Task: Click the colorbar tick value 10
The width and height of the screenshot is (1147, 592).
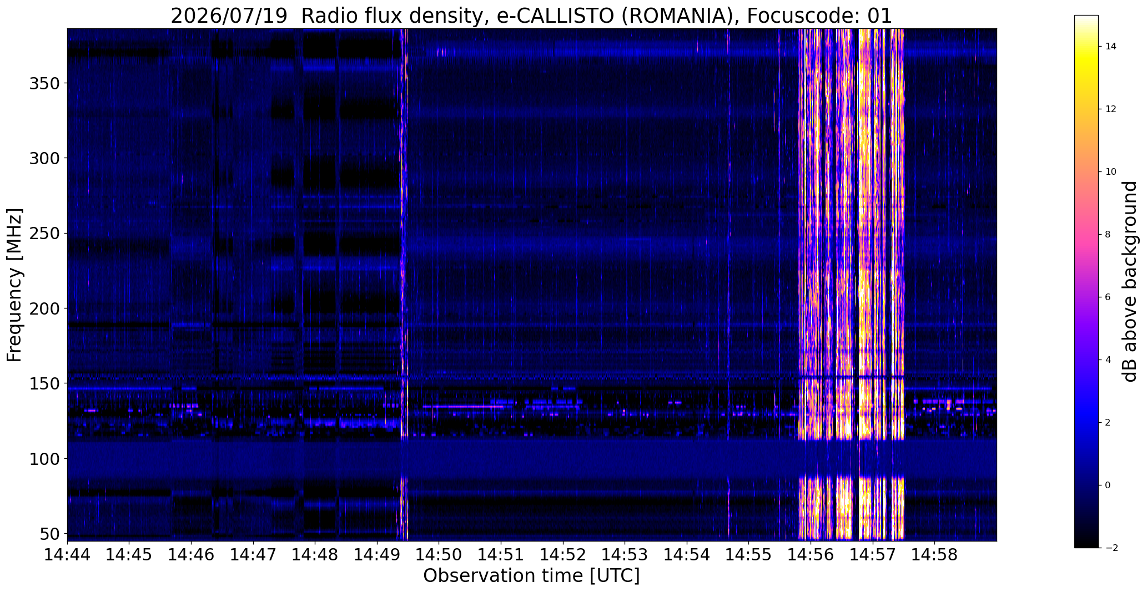Action: (x=1111, y=172)
